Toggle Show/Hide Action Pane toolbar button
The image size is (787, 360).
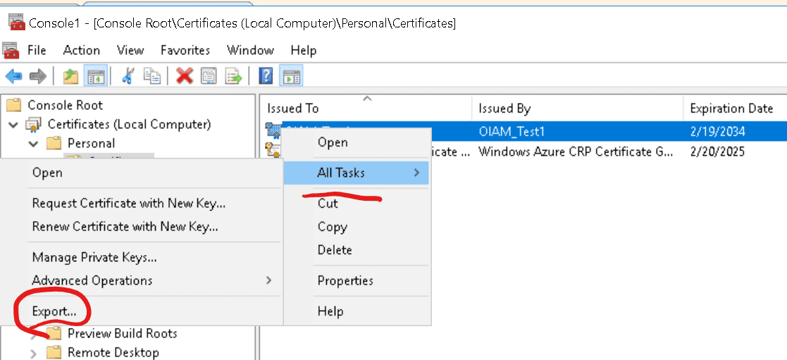click(290, 76)
